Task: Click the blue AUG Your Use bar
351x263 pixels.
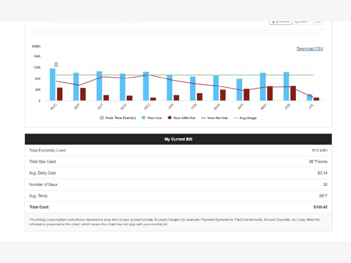Action: click(x=53, y=84)
